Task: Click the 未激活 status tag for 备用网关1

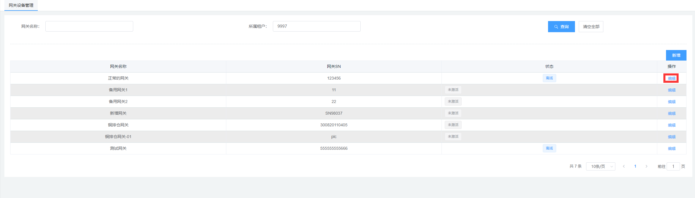Action: 453,90
